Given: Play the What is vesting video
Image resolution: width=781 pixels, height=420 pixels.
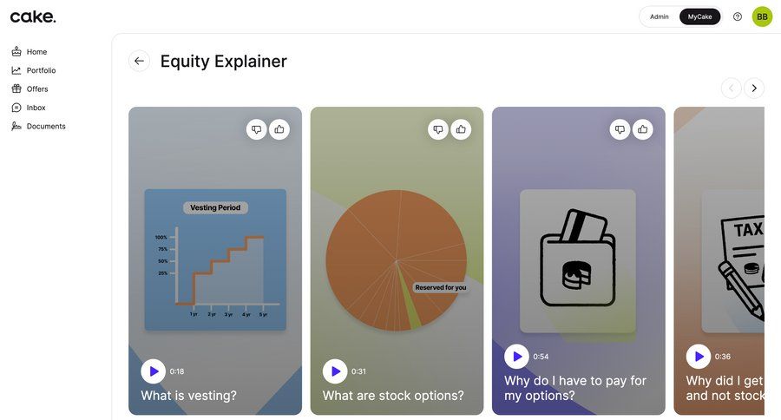Looking at the screenshot, I should pos(154,371).
